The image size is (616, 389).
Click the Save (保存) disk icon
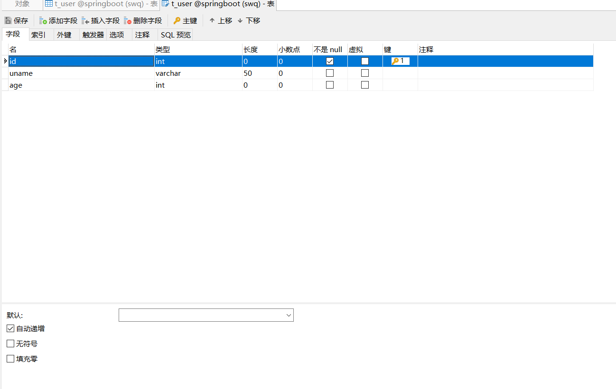pyautogui.click(x=8, y=21)
